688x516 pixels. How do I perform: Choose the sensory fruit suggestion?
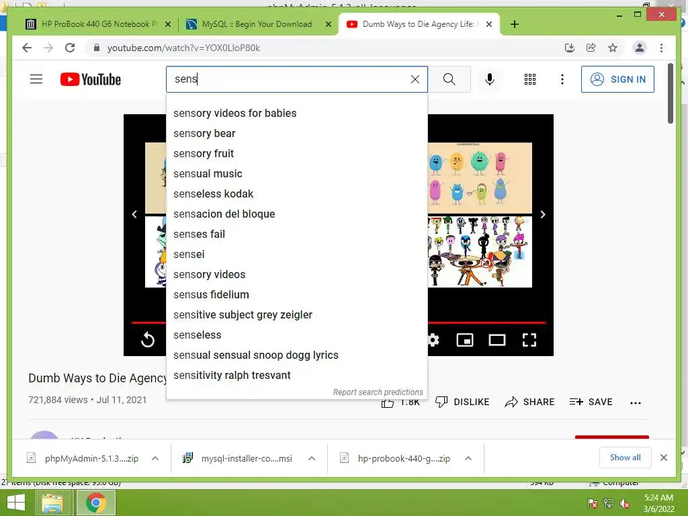pyautogui.click(x=297, y=154)
